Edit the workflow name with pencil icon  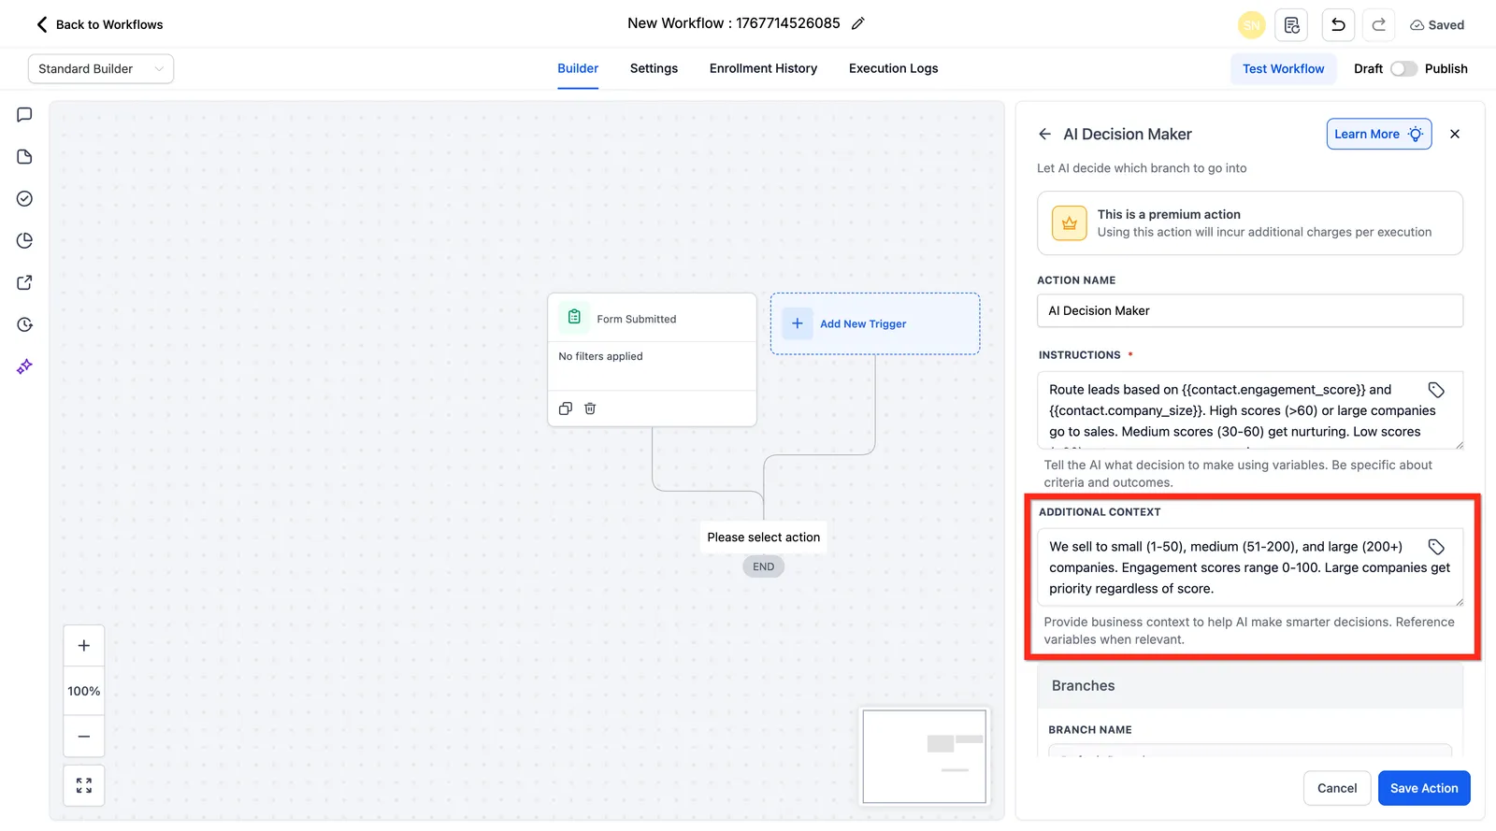tap(857, 23)
